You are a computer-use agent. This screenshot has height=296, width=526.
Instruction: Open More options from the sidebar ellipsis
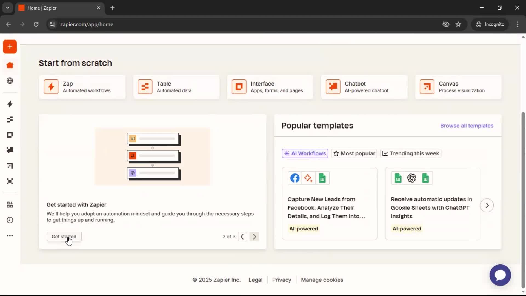[x=10, y=235]
